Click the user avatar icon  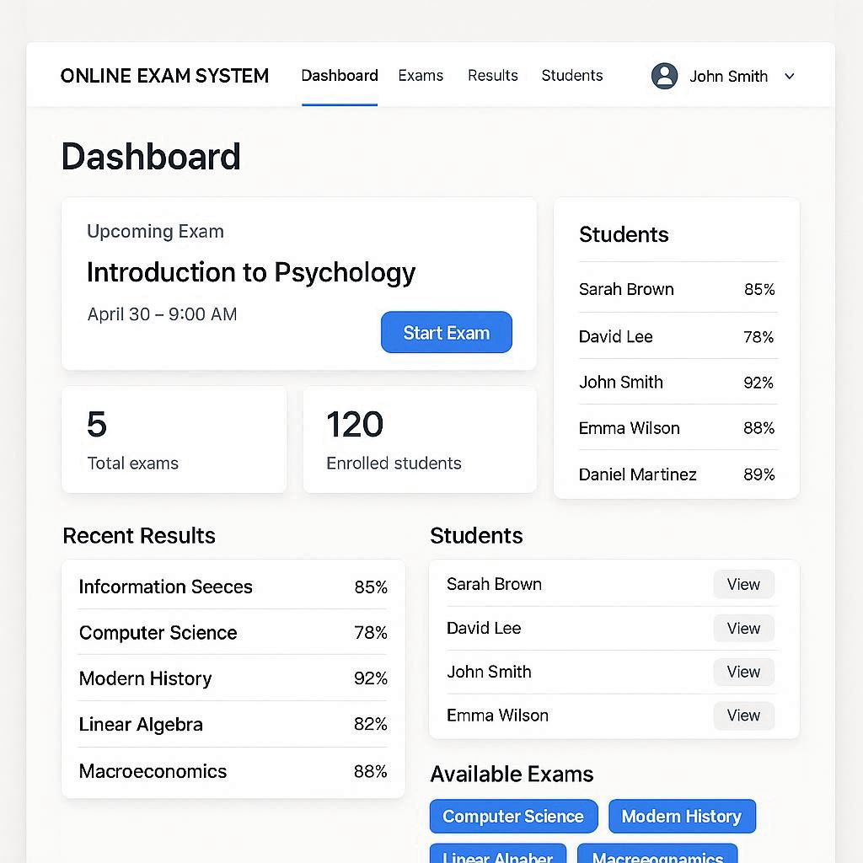tap(664, 76)
